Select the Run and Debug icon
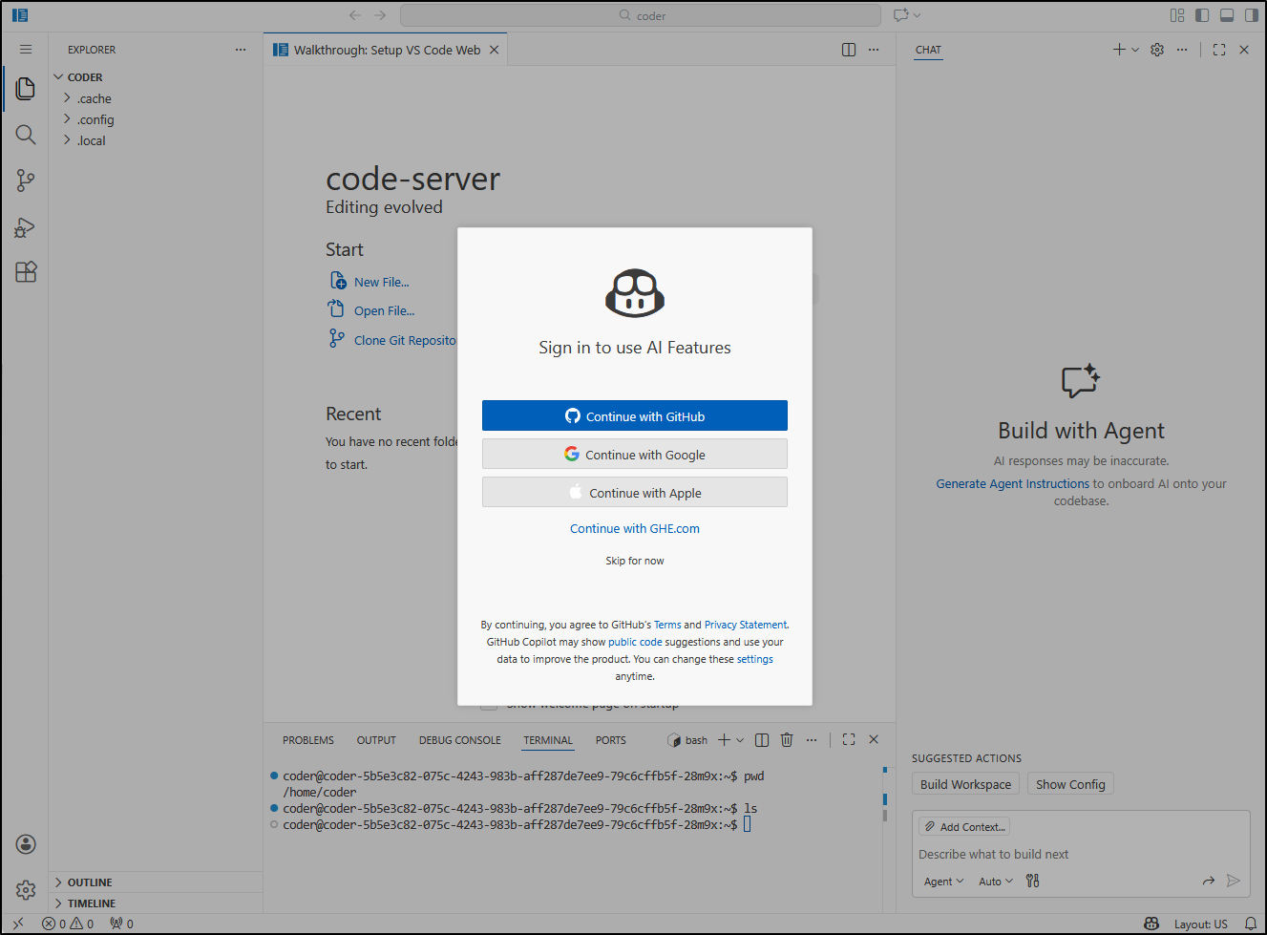This screenshot has height=935, width=1267. (25, 226)
